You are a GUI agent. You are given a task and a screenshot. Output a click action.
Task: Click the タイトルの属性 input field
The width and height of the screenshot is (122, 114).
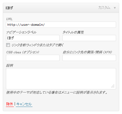coord(89,38)
